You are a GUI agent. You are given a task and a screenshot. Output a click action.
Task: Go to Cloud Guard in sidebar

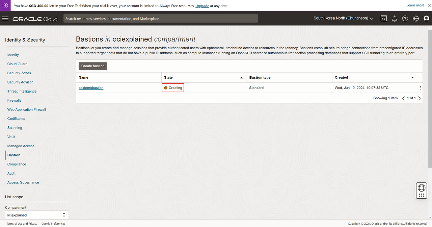[18, 64]
